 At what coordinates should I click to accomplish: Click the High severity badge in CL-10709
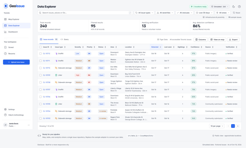point(78,75)
